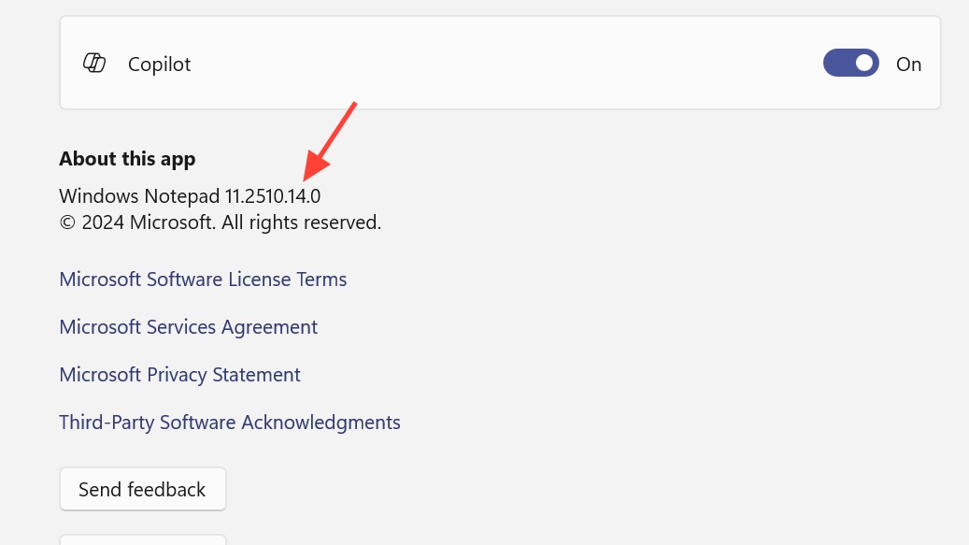Viewport: 969px width, 545px height.
Task: Click the version number 11.2510.14.0
Action: pyautogui.click(x=273, y=196)
